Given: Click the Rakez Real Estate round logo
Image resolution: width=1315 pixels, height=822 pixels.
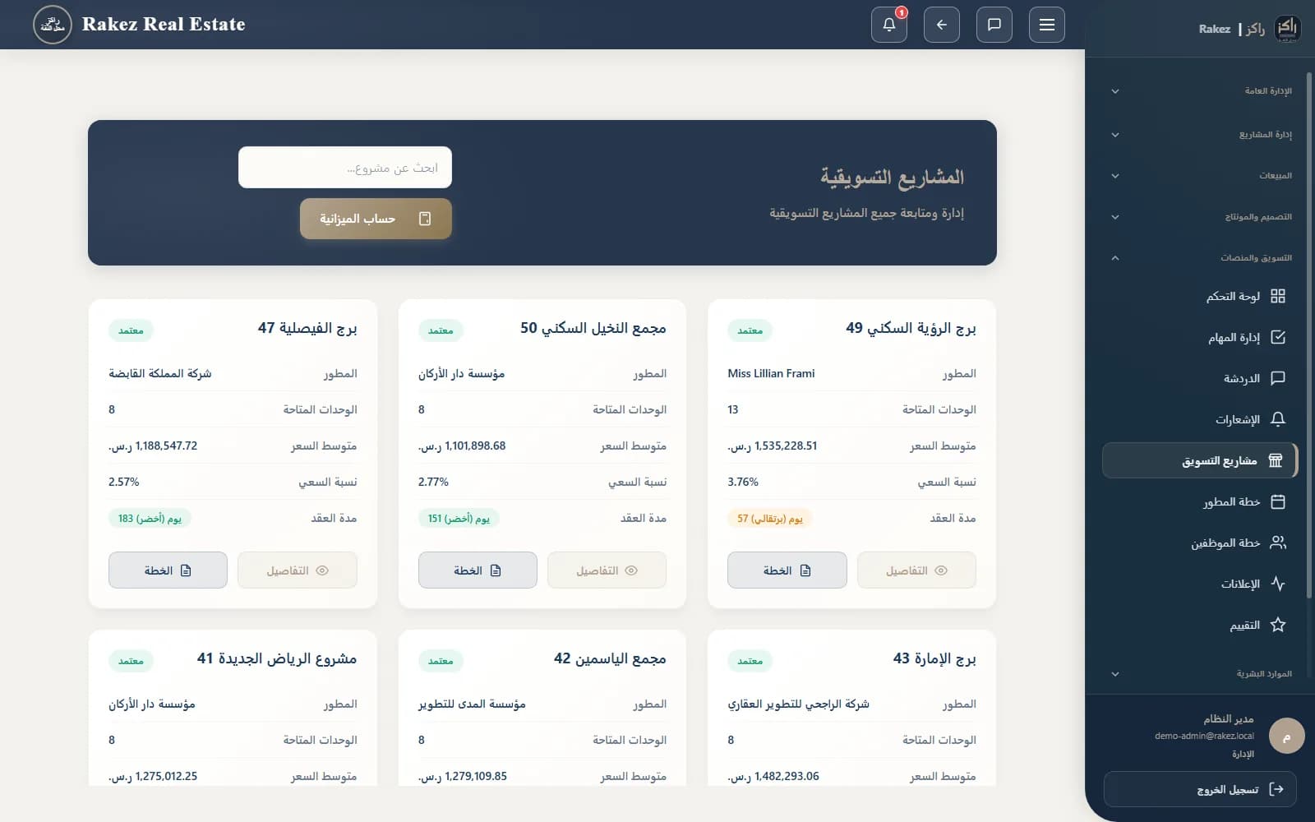Looking at the screenshot, I should (x=53, y=25).
